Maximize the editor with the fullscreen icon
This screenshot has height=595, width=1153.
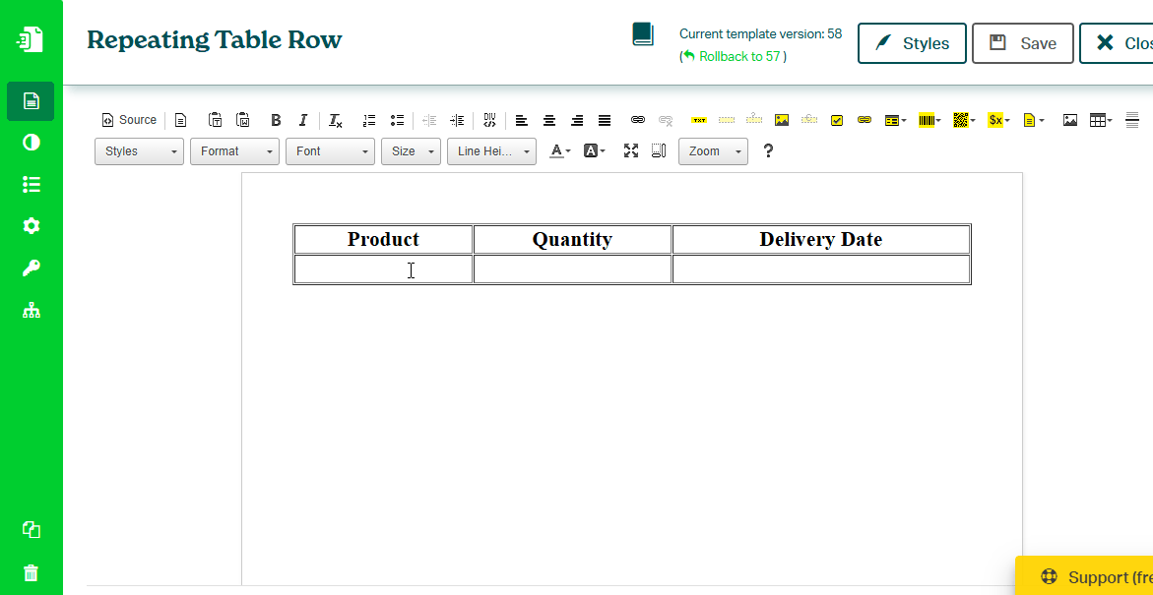coord(631,151)
